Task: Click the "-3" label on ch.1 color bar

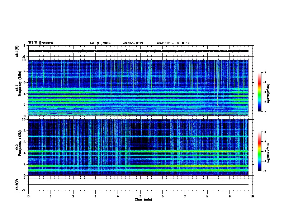Action: coord(265,72)
